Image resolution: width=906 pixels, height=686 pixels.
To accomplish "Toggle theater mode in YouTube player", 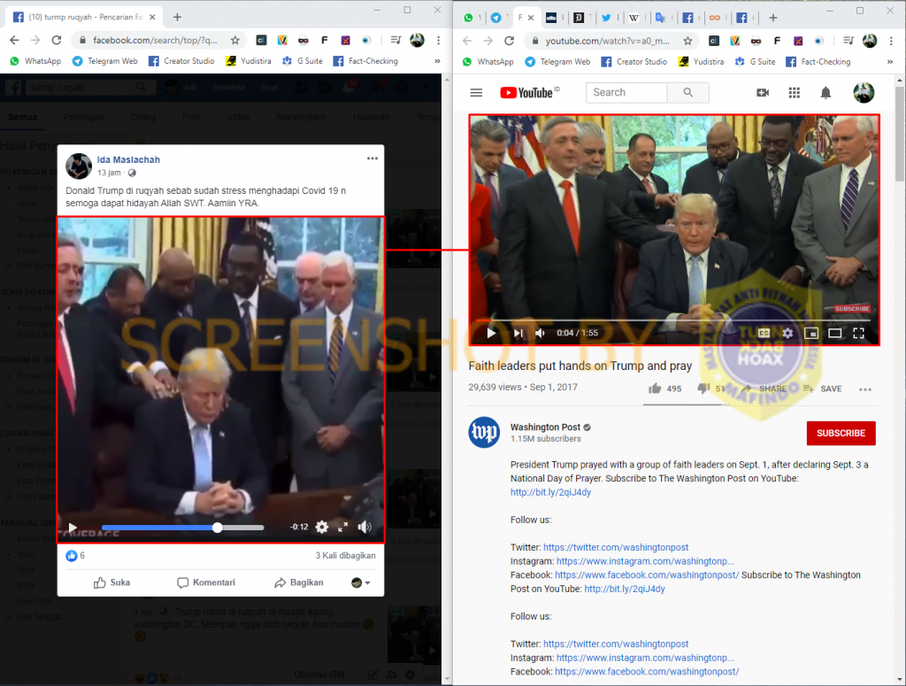I will 834,333.
